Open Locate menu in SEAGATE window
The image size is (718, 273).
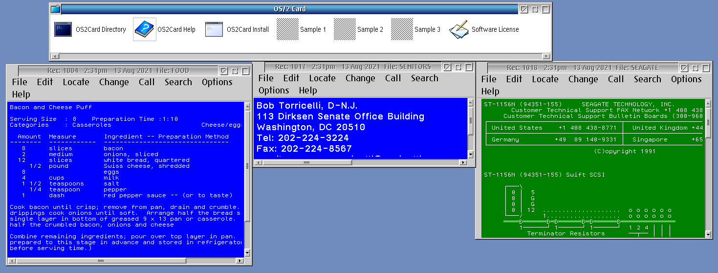[x=545, y=79]
